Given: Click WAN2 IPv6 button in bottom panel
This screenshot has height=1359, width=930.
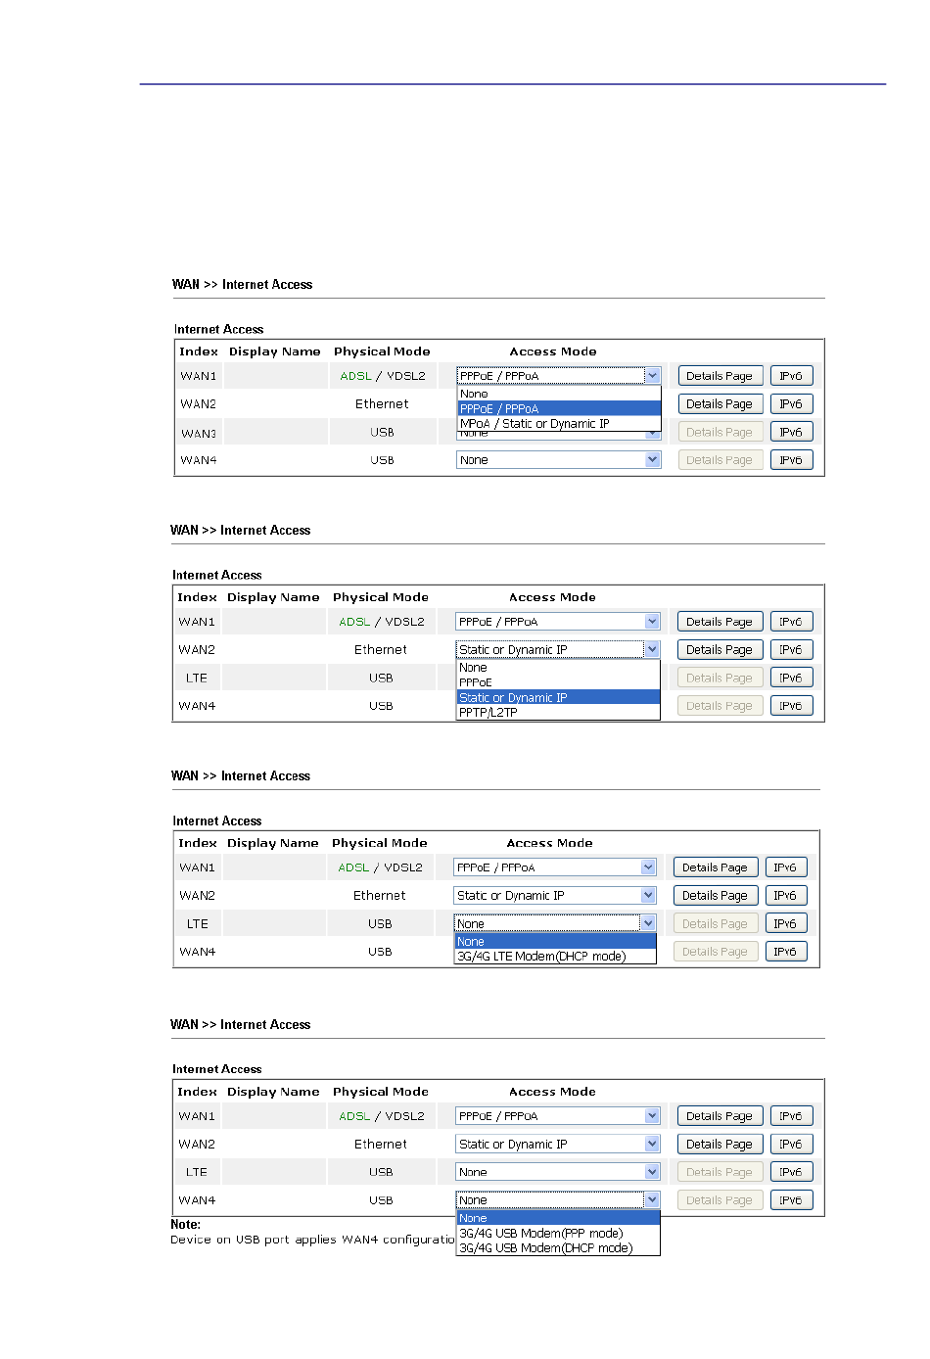Looking at the screenshot, I should coord(791,1144).
